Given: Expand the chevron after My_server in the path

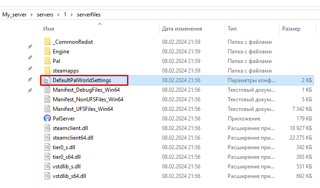Looking at the screenshot, I should click(31, 15).
